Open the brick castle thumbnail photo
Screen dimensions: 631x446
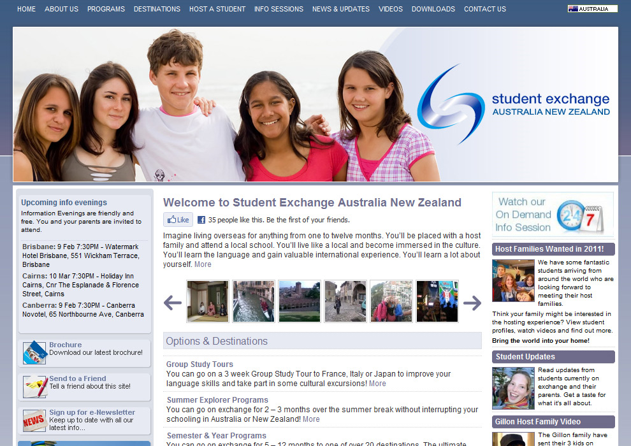(300, 301)
